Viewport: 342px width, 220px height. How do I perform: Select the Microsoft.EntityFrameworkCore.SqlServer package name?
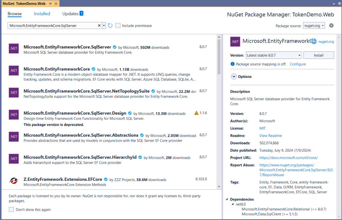(x=67, y=47)
